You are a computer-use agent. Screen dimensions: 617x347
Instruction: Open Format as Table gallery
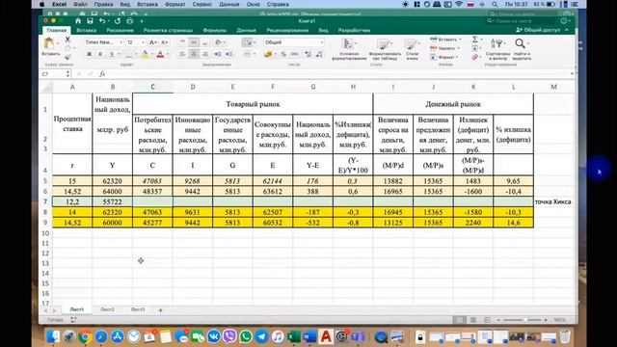click(x=385, y=49)
